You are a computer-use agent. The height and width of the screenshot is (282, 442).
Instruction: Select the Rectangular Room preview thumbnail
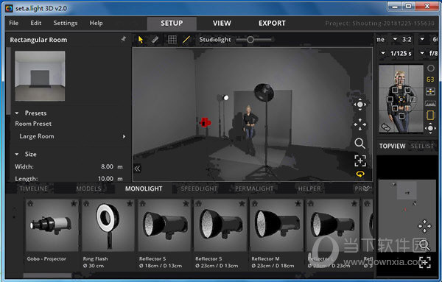pos(40,76)
